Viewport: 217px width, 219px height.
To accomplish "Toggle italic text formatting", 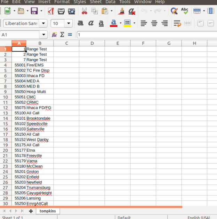I will 91,23.
